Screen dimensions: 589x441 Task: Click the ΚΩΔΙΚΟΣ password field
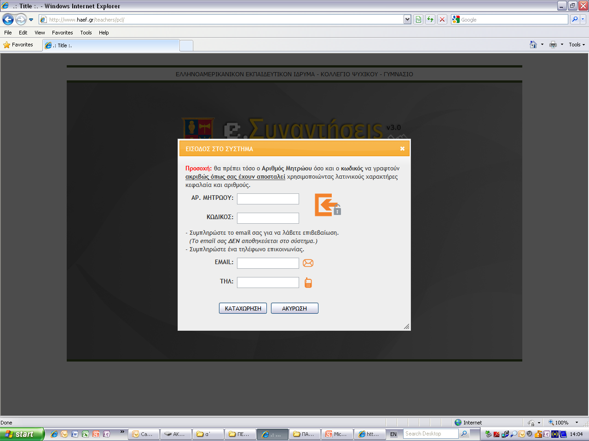268,218
